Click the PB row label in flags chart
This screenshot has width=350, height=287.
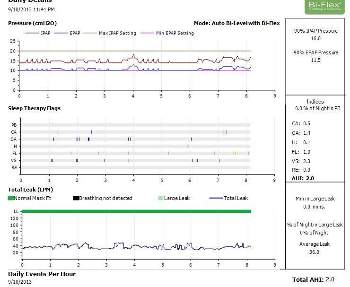[x=14, y=125]
